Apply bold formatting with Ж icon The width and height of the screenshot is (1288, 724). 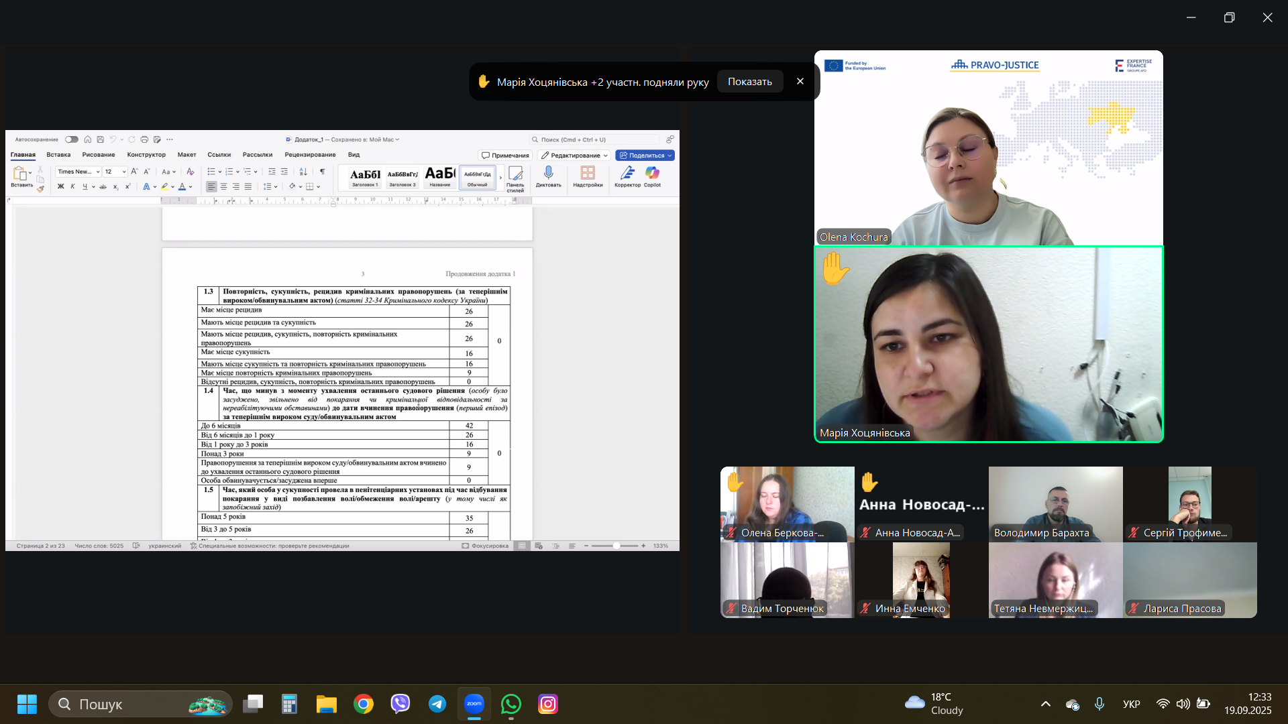tap(61, 187)
